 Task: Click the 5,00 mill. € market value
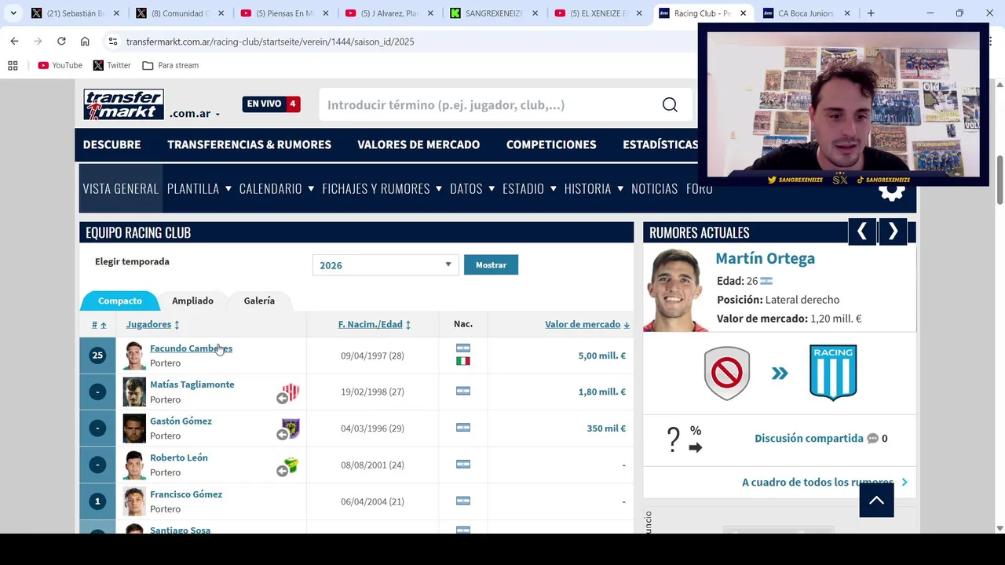[x=601, y=355]
